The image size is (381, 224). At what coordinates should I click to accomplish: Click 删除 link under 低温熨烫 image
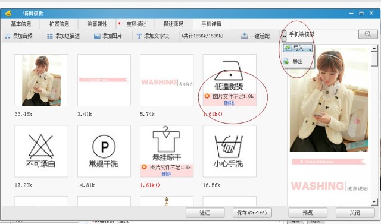point(229,103)
